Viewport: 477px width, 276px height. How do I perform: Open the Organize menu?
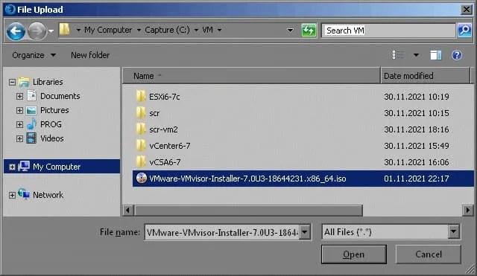point(34,55)
